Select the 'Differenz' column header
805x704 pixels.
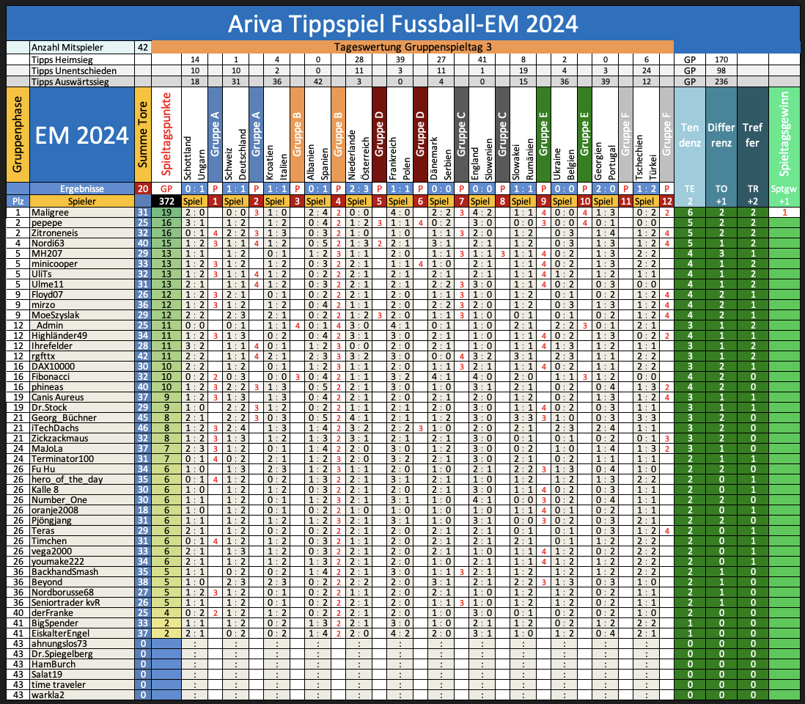coord(721,134)
